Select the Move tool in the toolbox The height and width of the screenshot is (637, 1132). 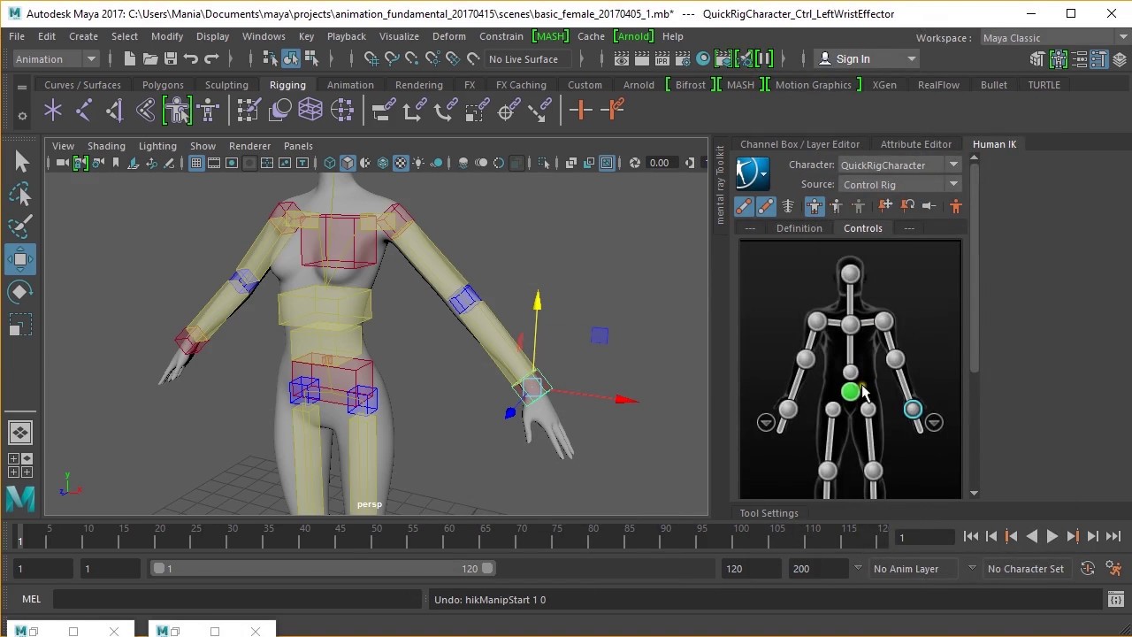point(20,259)
